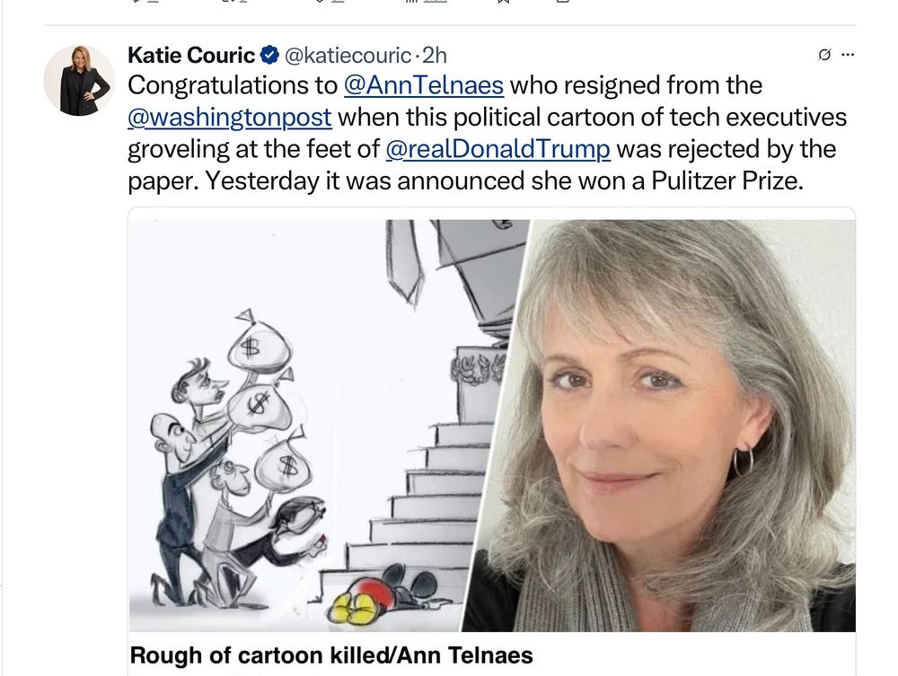Open Katie Couric's profile avatar
The height and width of the screenshot is (676, 898).
point(79,81)
